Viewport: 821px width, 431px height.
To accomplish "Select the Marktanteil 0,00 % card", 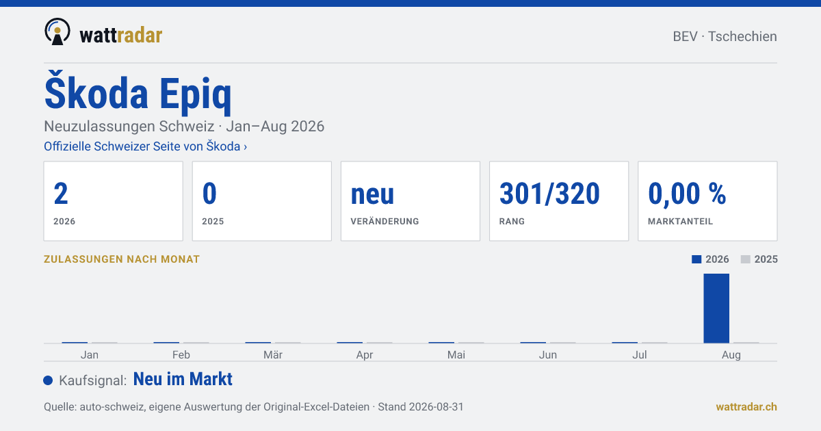I will click(707, 201).
